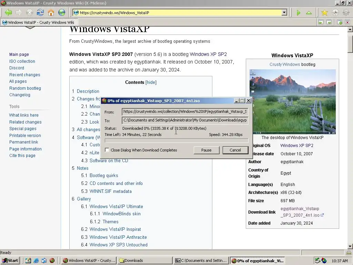Reload the page with the refresh icon

click(40, 12)
